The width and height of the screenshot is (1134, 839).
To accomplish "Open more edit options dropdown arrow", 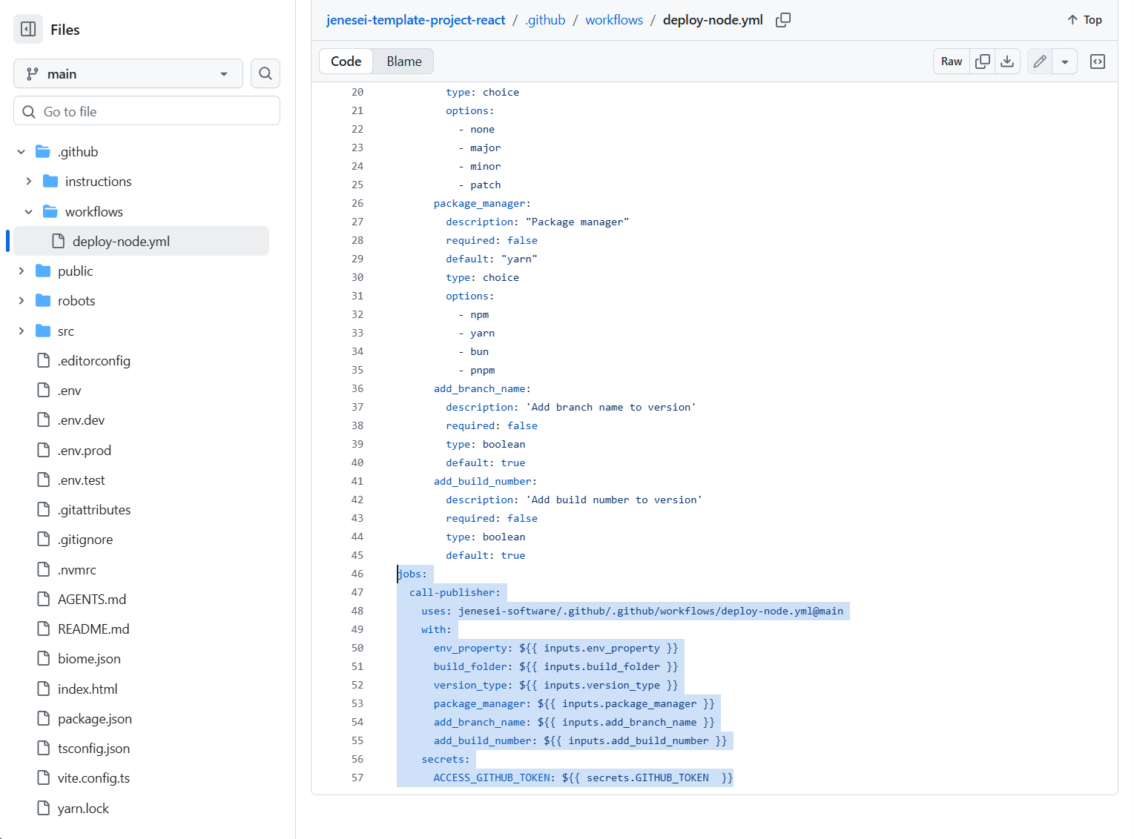I will pos(1064,62).
